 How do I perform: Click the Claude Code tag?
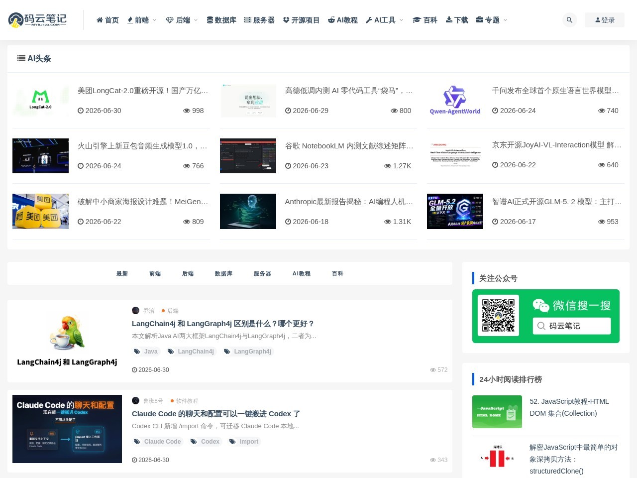click(158, 442)
